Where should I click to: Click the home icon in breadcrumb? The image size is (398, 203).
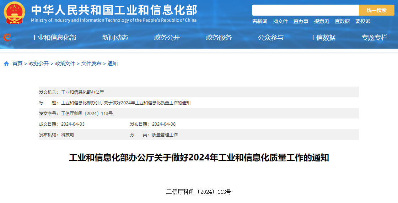(6, 64)
